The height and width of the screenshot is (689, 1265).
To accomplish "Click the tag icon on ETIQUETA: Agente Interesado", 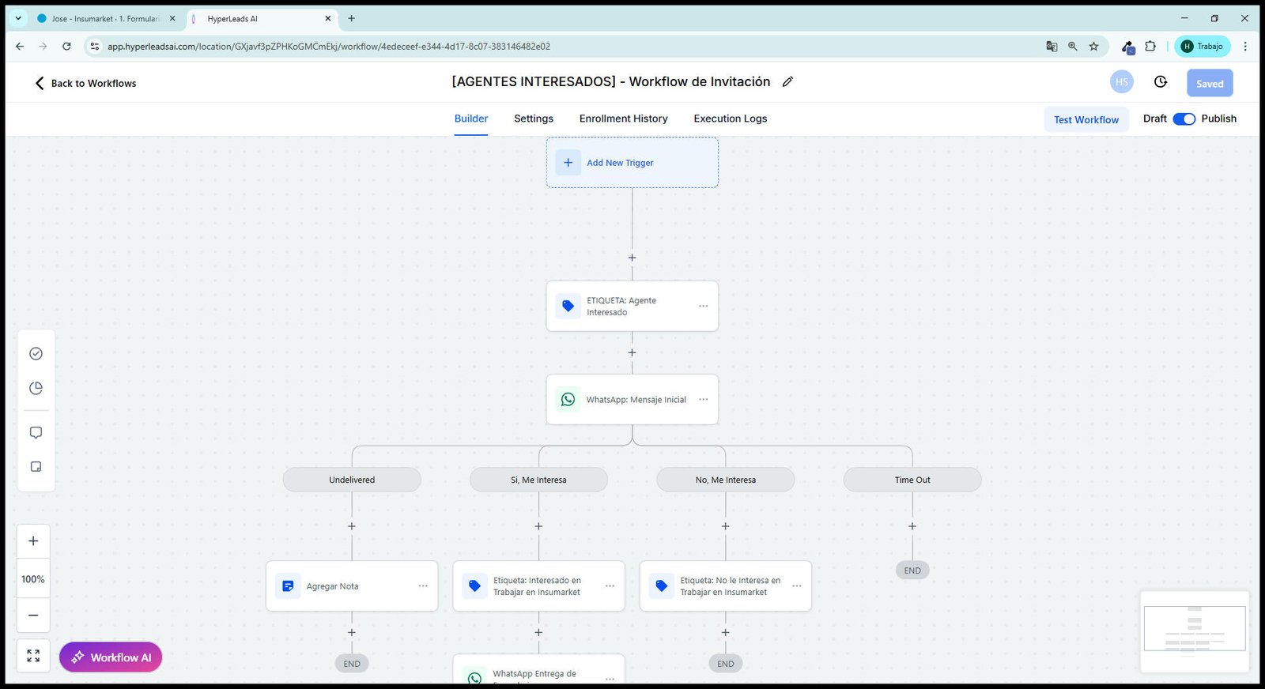I will click(x=568, y=306).
